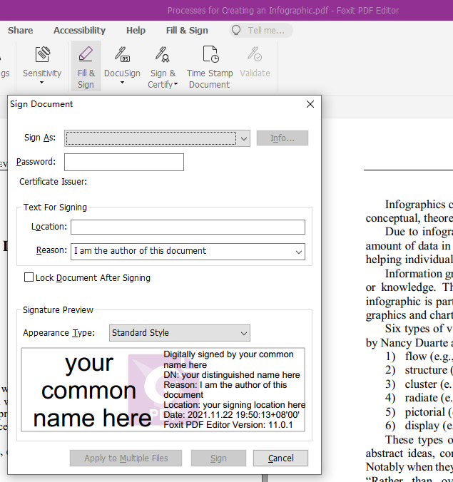
Task: Click the Location text field
Action: (x=188, y=227)
